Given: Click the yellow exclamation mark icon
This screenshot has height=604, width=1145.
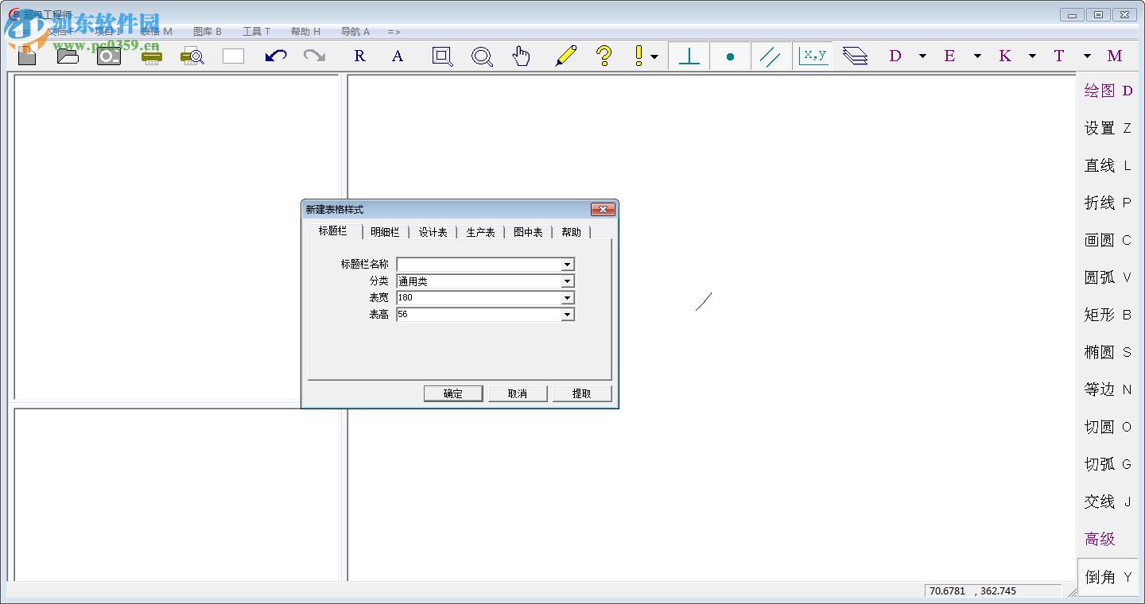Looking at the screenshot, I should 638,56.
